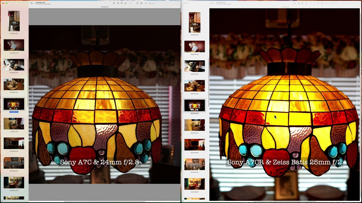
Task: Open sidebar view options chevron in right window
Action: click(215, 3)
